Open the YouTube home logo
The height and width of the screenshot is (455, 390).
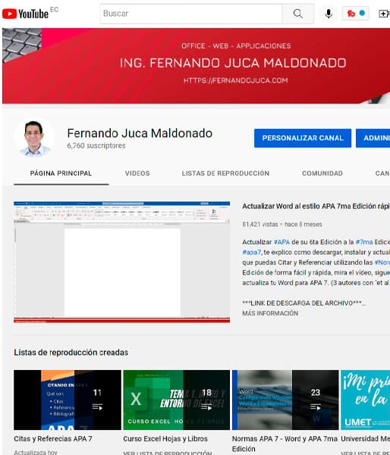tap(25, 14)
